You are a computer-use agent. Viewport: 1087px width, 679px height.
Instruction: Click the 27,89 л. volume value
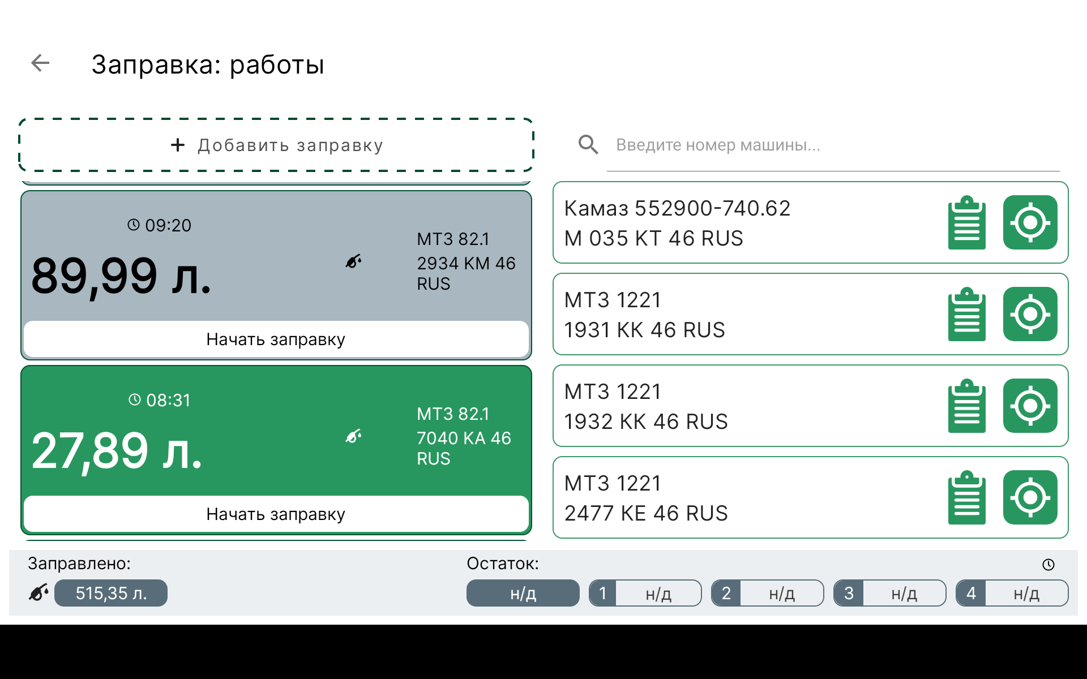(117, 451)
